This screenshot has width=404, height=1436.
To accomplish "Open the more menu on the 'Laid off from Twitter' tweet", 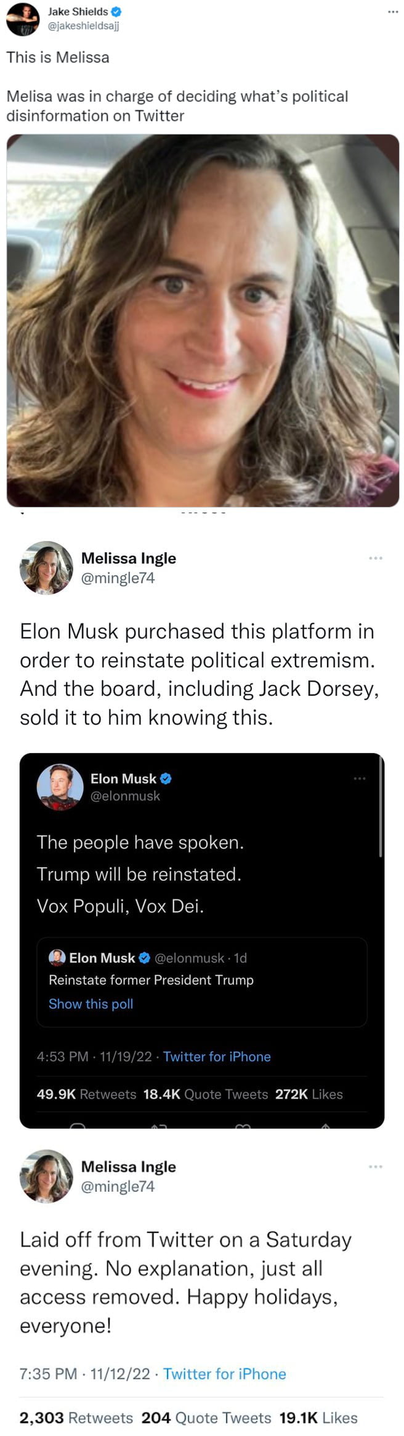I will (376, 1166).
